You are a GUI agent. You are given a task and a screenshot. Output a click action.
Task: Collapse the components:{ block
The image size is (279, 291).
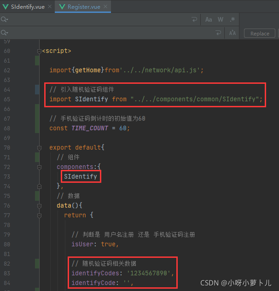[39, 167]
